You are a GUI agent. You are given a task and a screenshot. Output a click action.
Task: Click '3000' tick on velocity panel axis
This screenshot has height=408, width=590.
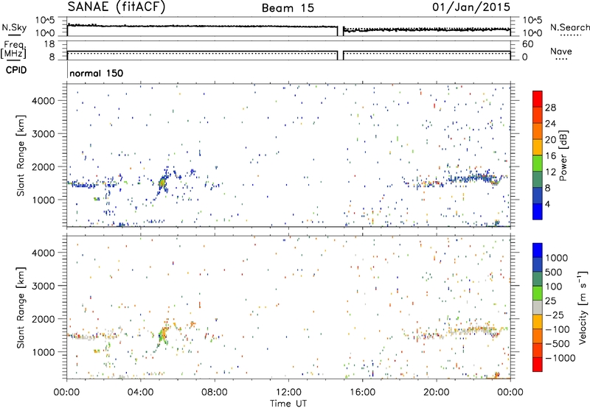pyautogui.click(x=44, y=286)
